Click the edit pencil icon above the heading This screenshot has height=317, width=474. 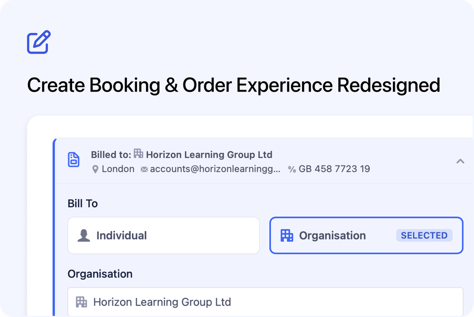point(38,43)
